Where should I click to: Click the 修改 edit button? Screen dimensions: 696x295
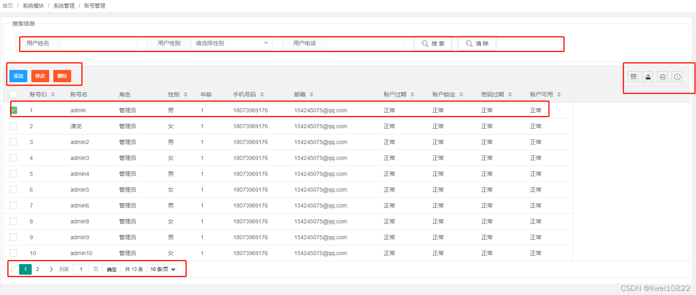coord(40,76)
